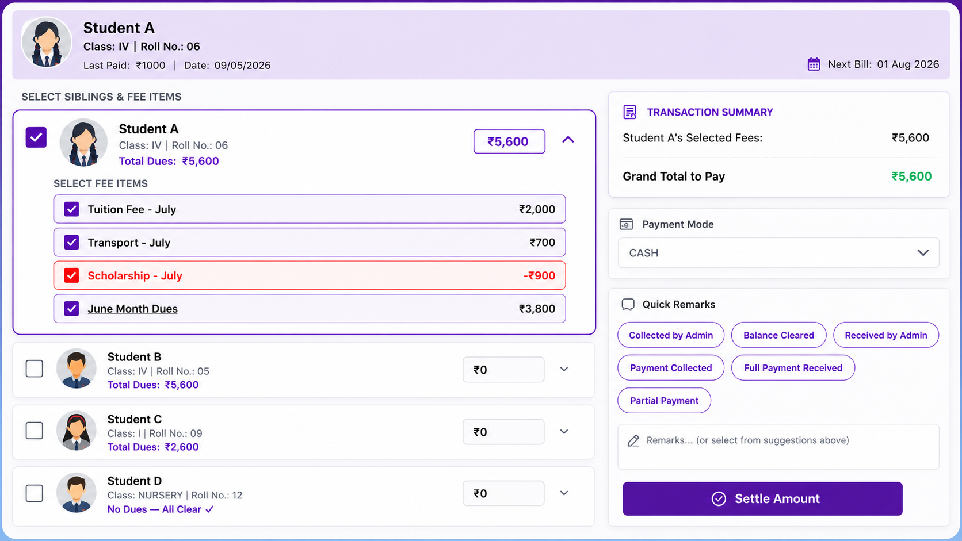This screenshot has width=962, height=541.
Task: Uncheck the Student A sibling checkbox
Action: tap(36, 137)
